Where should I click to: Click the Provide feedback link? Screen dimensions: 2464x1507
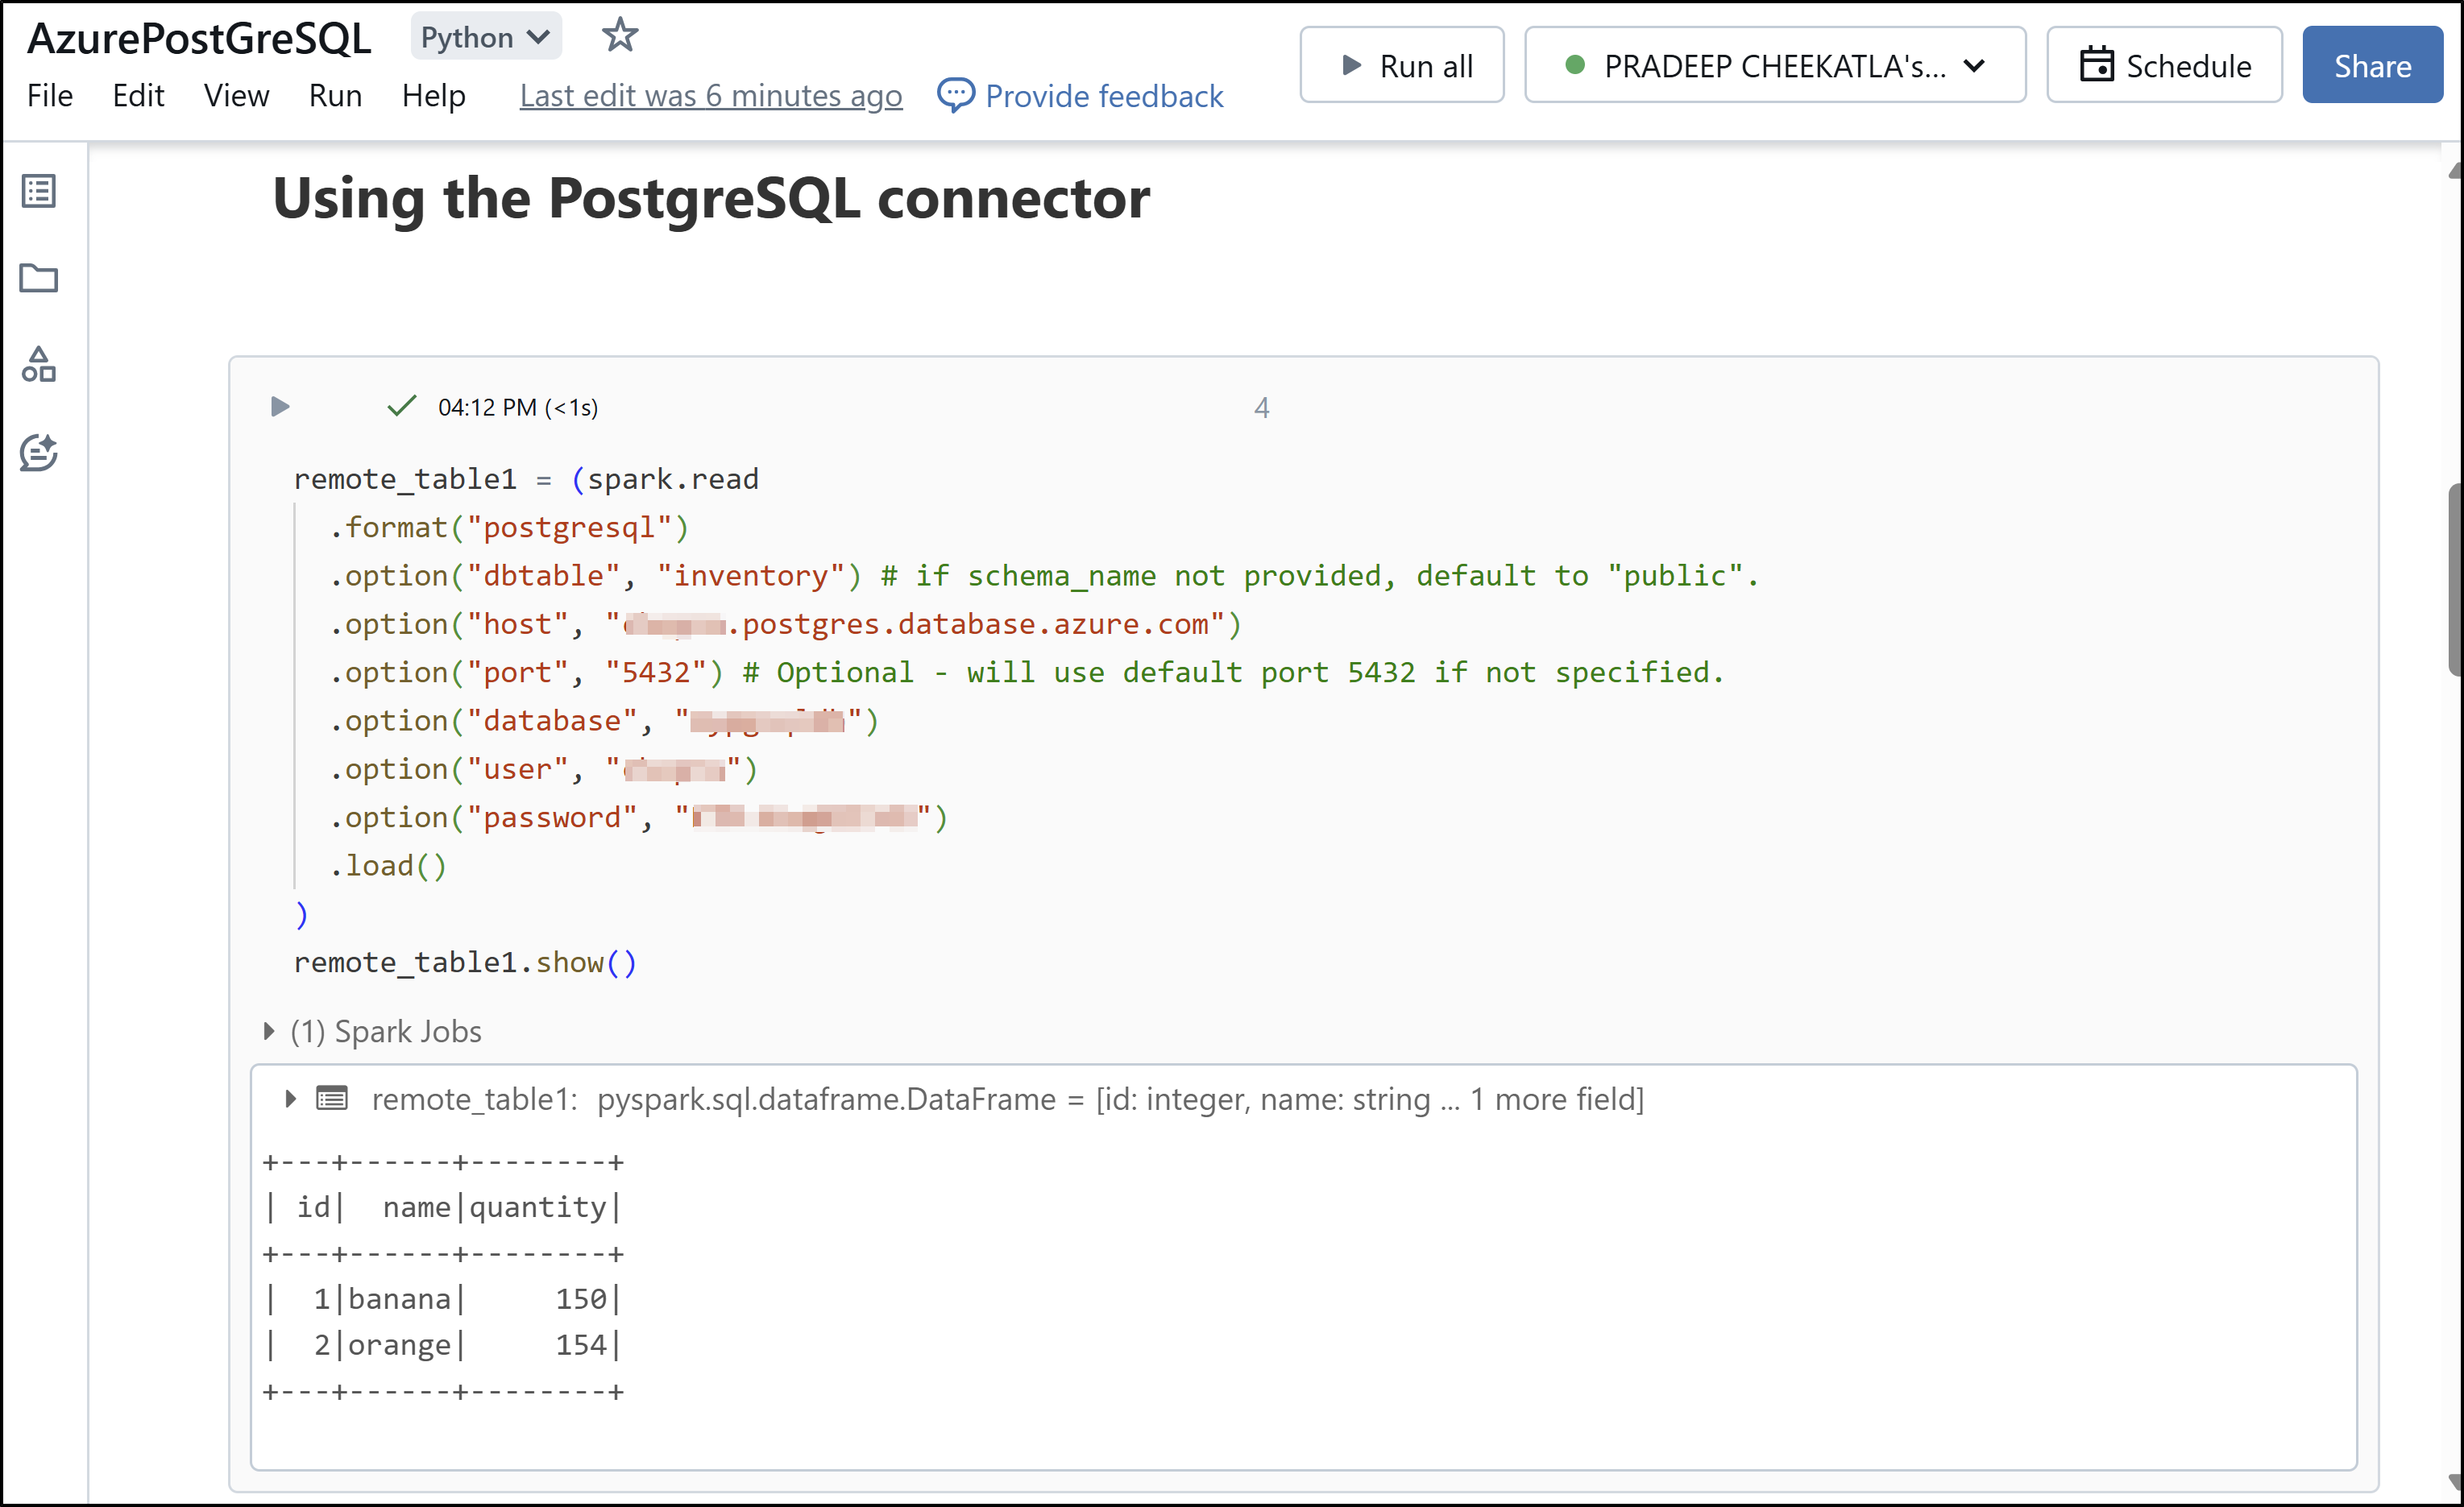tap(1081, 95)
